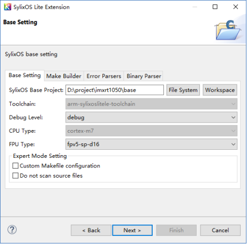Screen dimensions: 247x244
Task: Open the Error Parsers tab
Action: (104, 76)
